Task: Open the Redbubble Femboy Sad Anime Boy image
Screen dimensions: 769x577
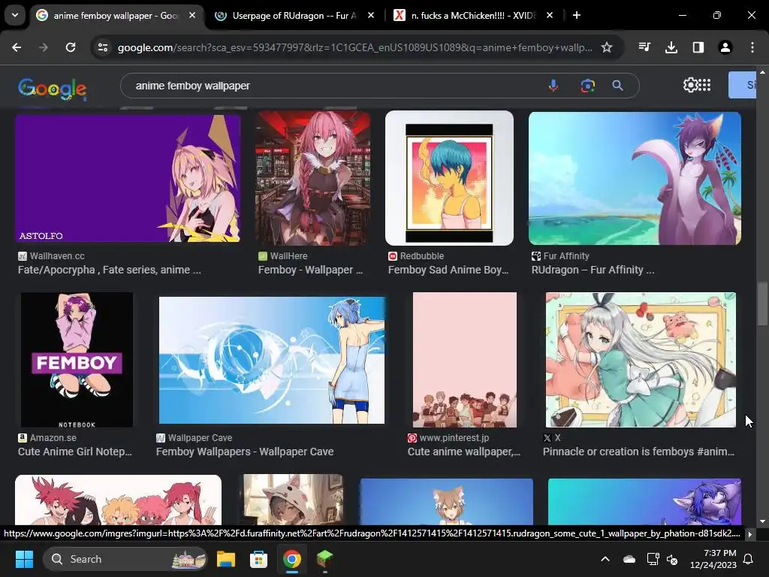Action: click(449, 178)
